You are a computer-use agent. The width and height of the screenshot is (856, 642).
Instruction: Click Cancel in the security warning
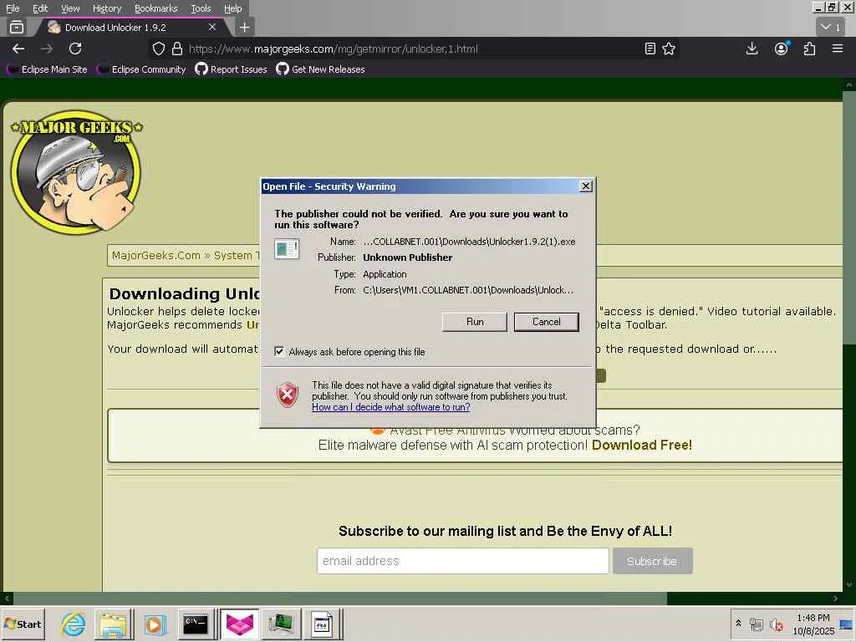point(547,322)
